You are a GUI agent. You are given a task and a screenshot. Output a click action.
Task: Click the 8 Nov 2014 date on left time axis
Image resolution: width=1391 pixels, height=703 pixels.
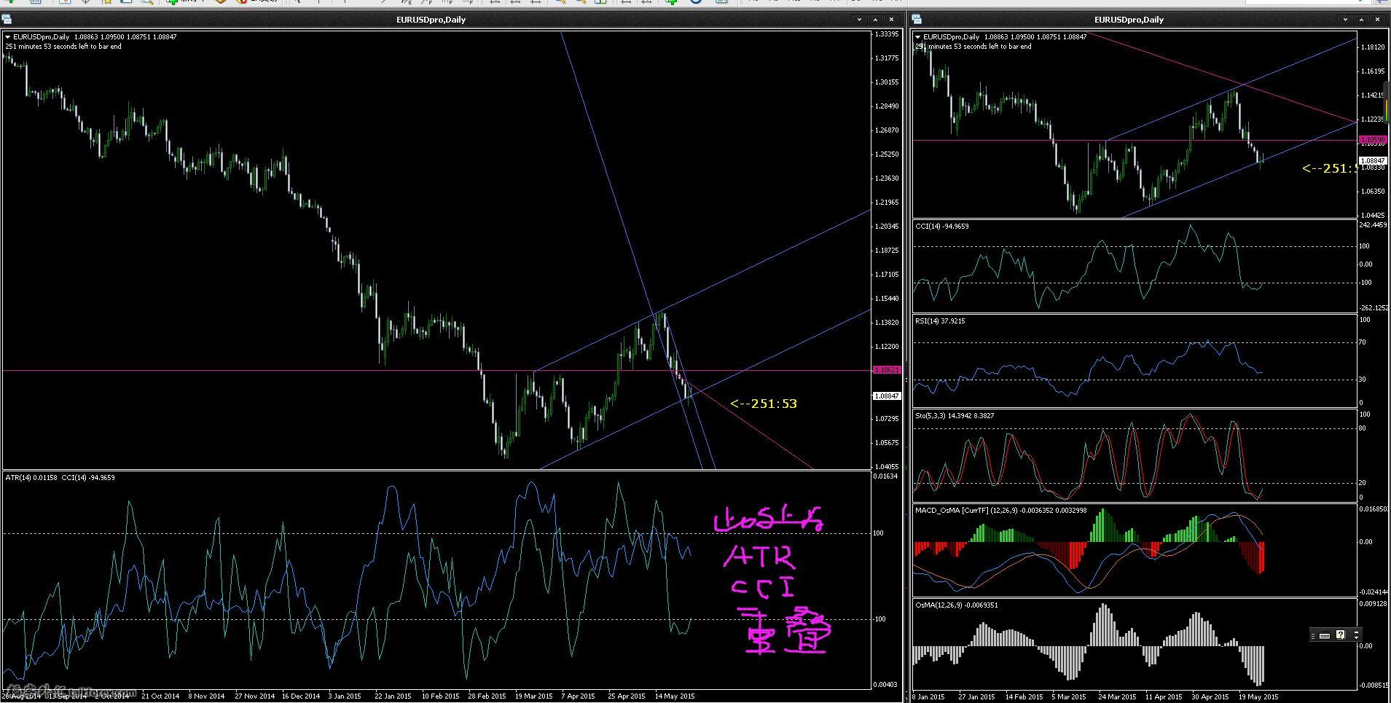(207, 696)
